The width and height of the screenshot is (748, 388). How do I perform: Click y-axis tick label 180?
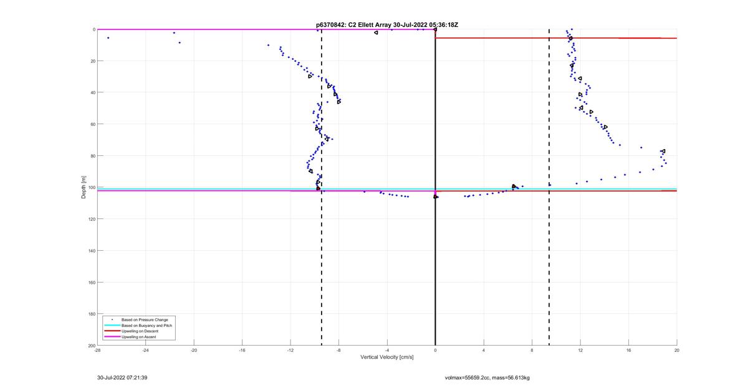tap(91, 314)
